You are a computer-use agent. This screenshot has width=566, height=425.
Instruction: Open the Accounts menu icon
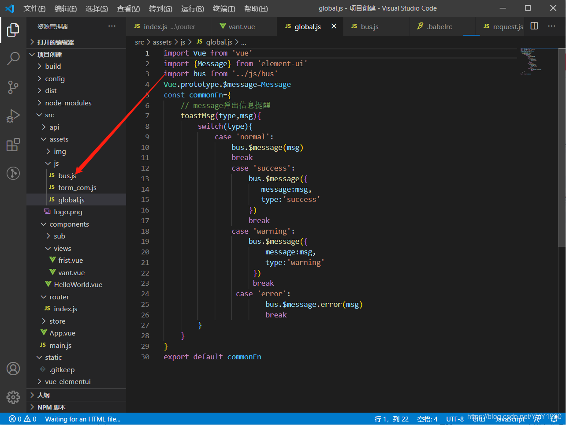(x=13, y=369)
